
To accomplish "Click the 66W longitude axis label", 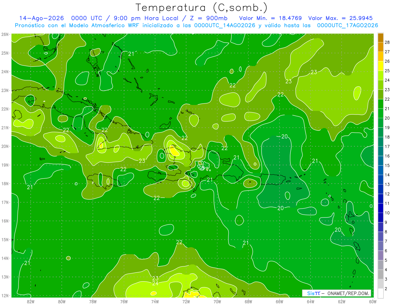I will pos(279,301).
